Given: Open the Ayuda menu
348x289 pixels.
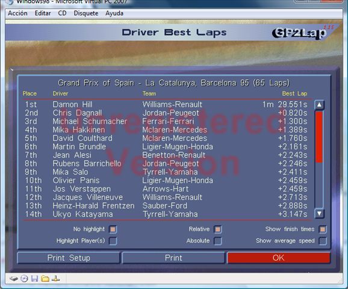Looking at the screenshot, I should coord(114,13).
